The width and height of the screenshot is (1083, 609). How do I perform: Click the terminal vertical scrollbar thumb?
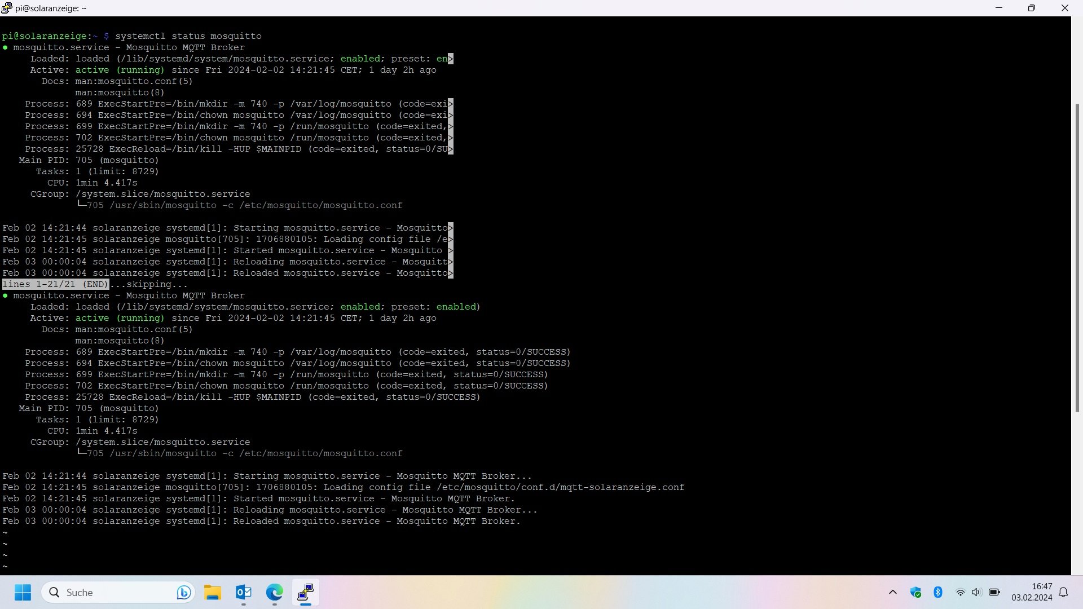coord(1077,257)
